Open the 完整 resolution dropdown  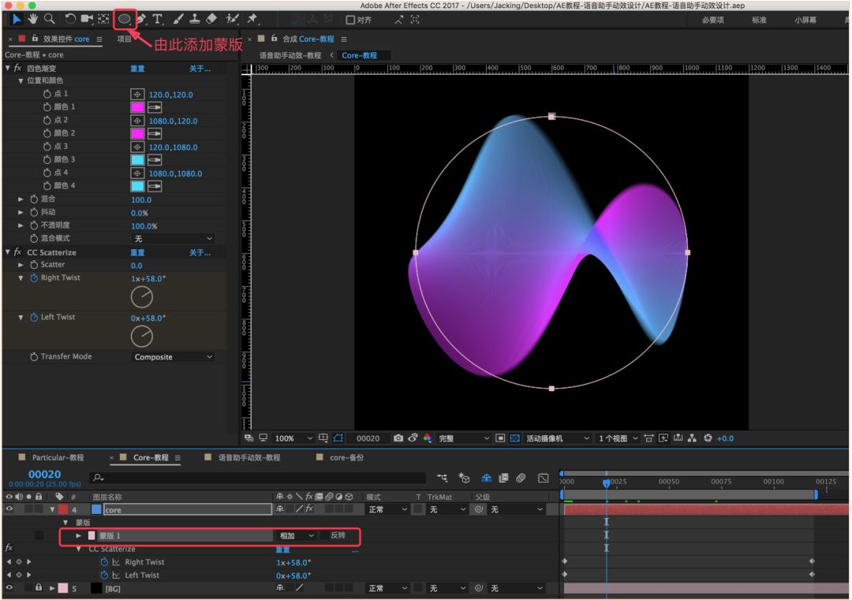click(x=464, y=438)
